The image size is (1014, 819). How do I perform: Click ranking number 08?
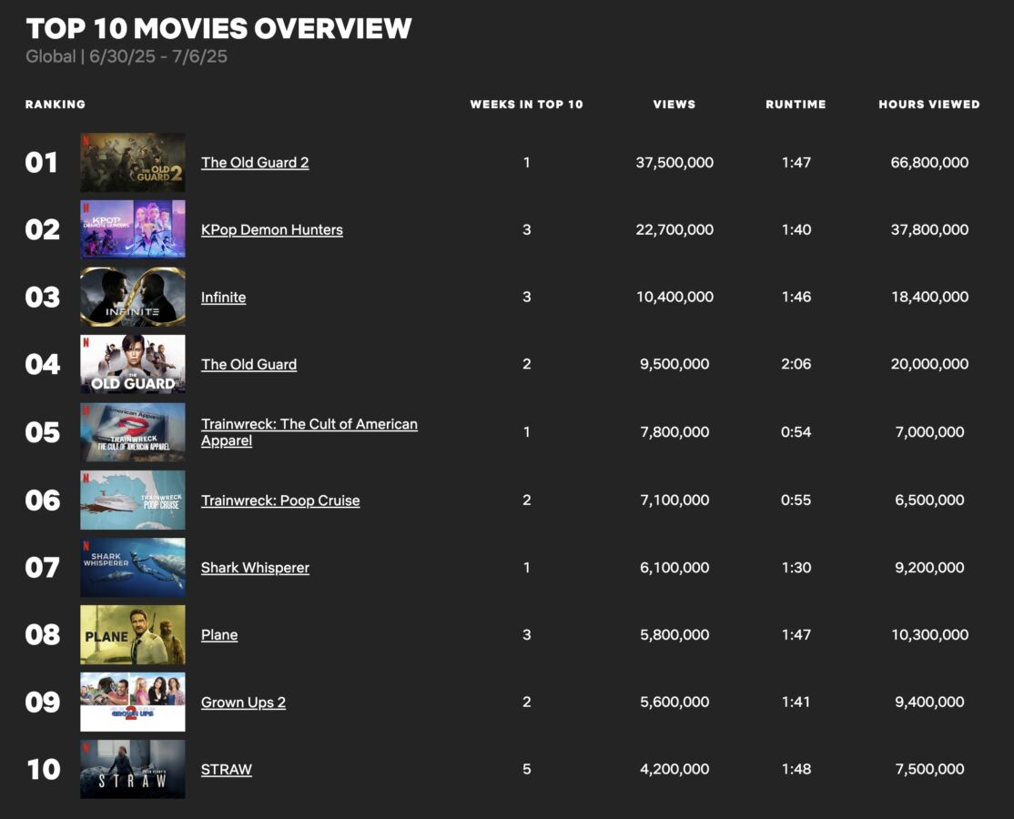click(43, 634)
